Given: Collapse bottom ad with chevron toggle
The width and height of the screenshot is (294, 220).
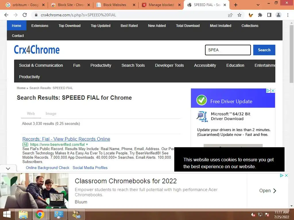Looking at the screenshot, I should tap(8, 168).
